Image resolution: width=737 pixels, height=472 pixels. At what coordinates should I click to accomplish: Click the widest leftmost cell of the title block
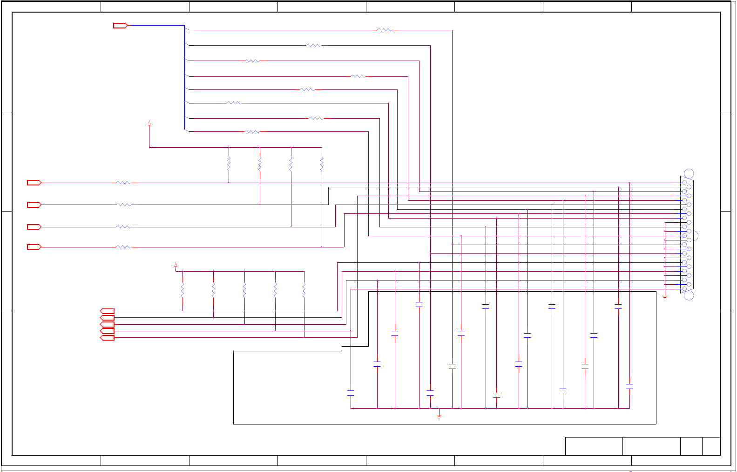click(x=594, y=446)
